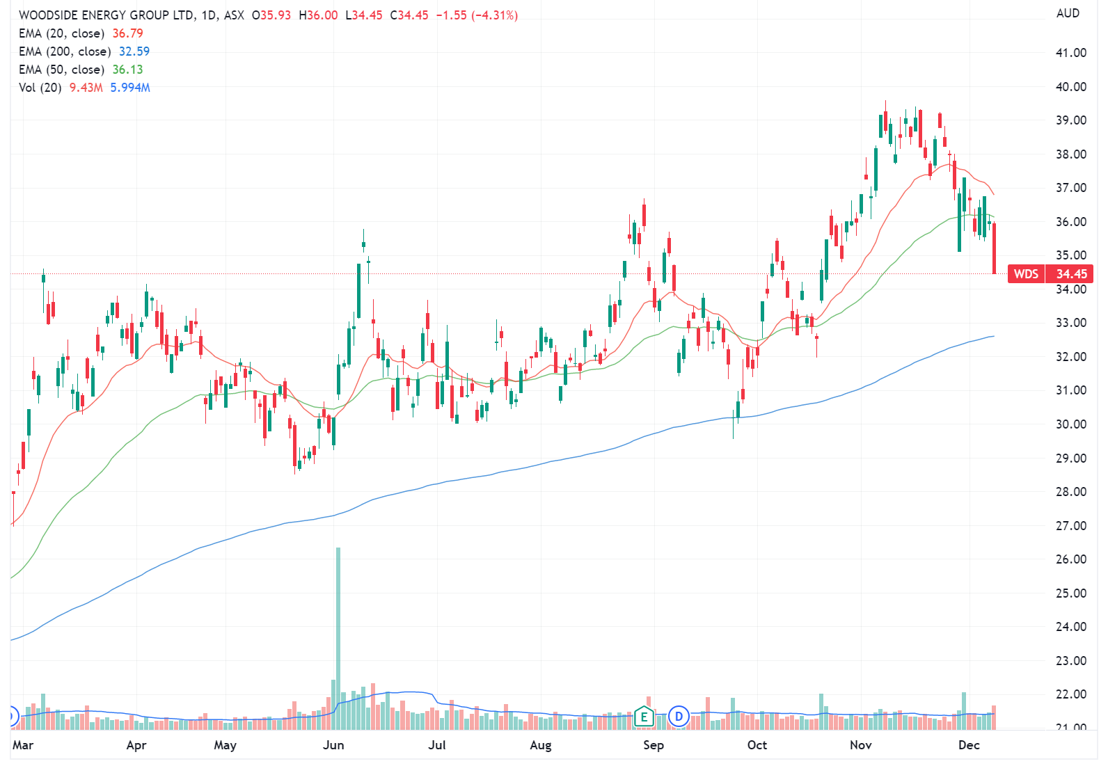Click the close value C34.45
The image size is (1108, 766).
click(x=409, y=15)
